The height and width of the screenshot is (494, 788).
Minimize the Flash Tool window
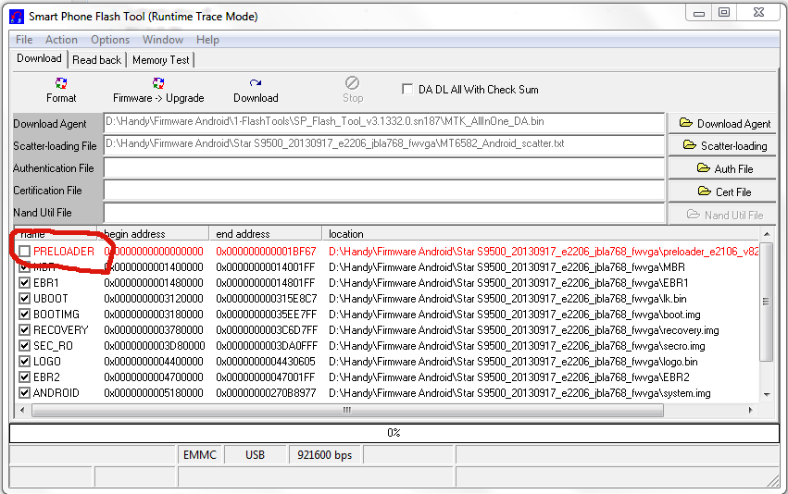(x=699, y=13)
